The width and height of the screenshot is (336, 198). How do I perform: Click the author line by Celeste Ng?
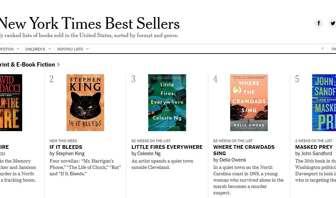coord(146,154)
